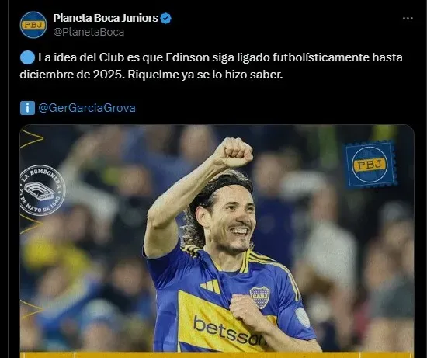Click the yellow banner at photo bottom

217,355
